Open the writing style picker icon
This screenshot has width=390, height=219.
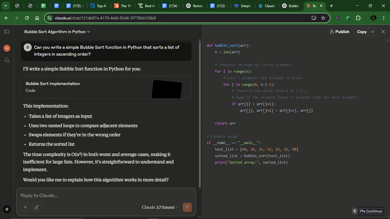[x=37, y=207]
